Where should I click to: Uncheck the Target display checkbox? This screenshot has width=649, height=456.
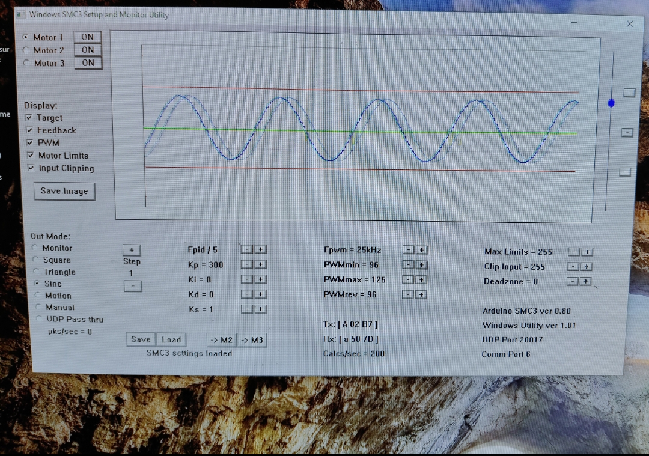click(x=29, y=118)
